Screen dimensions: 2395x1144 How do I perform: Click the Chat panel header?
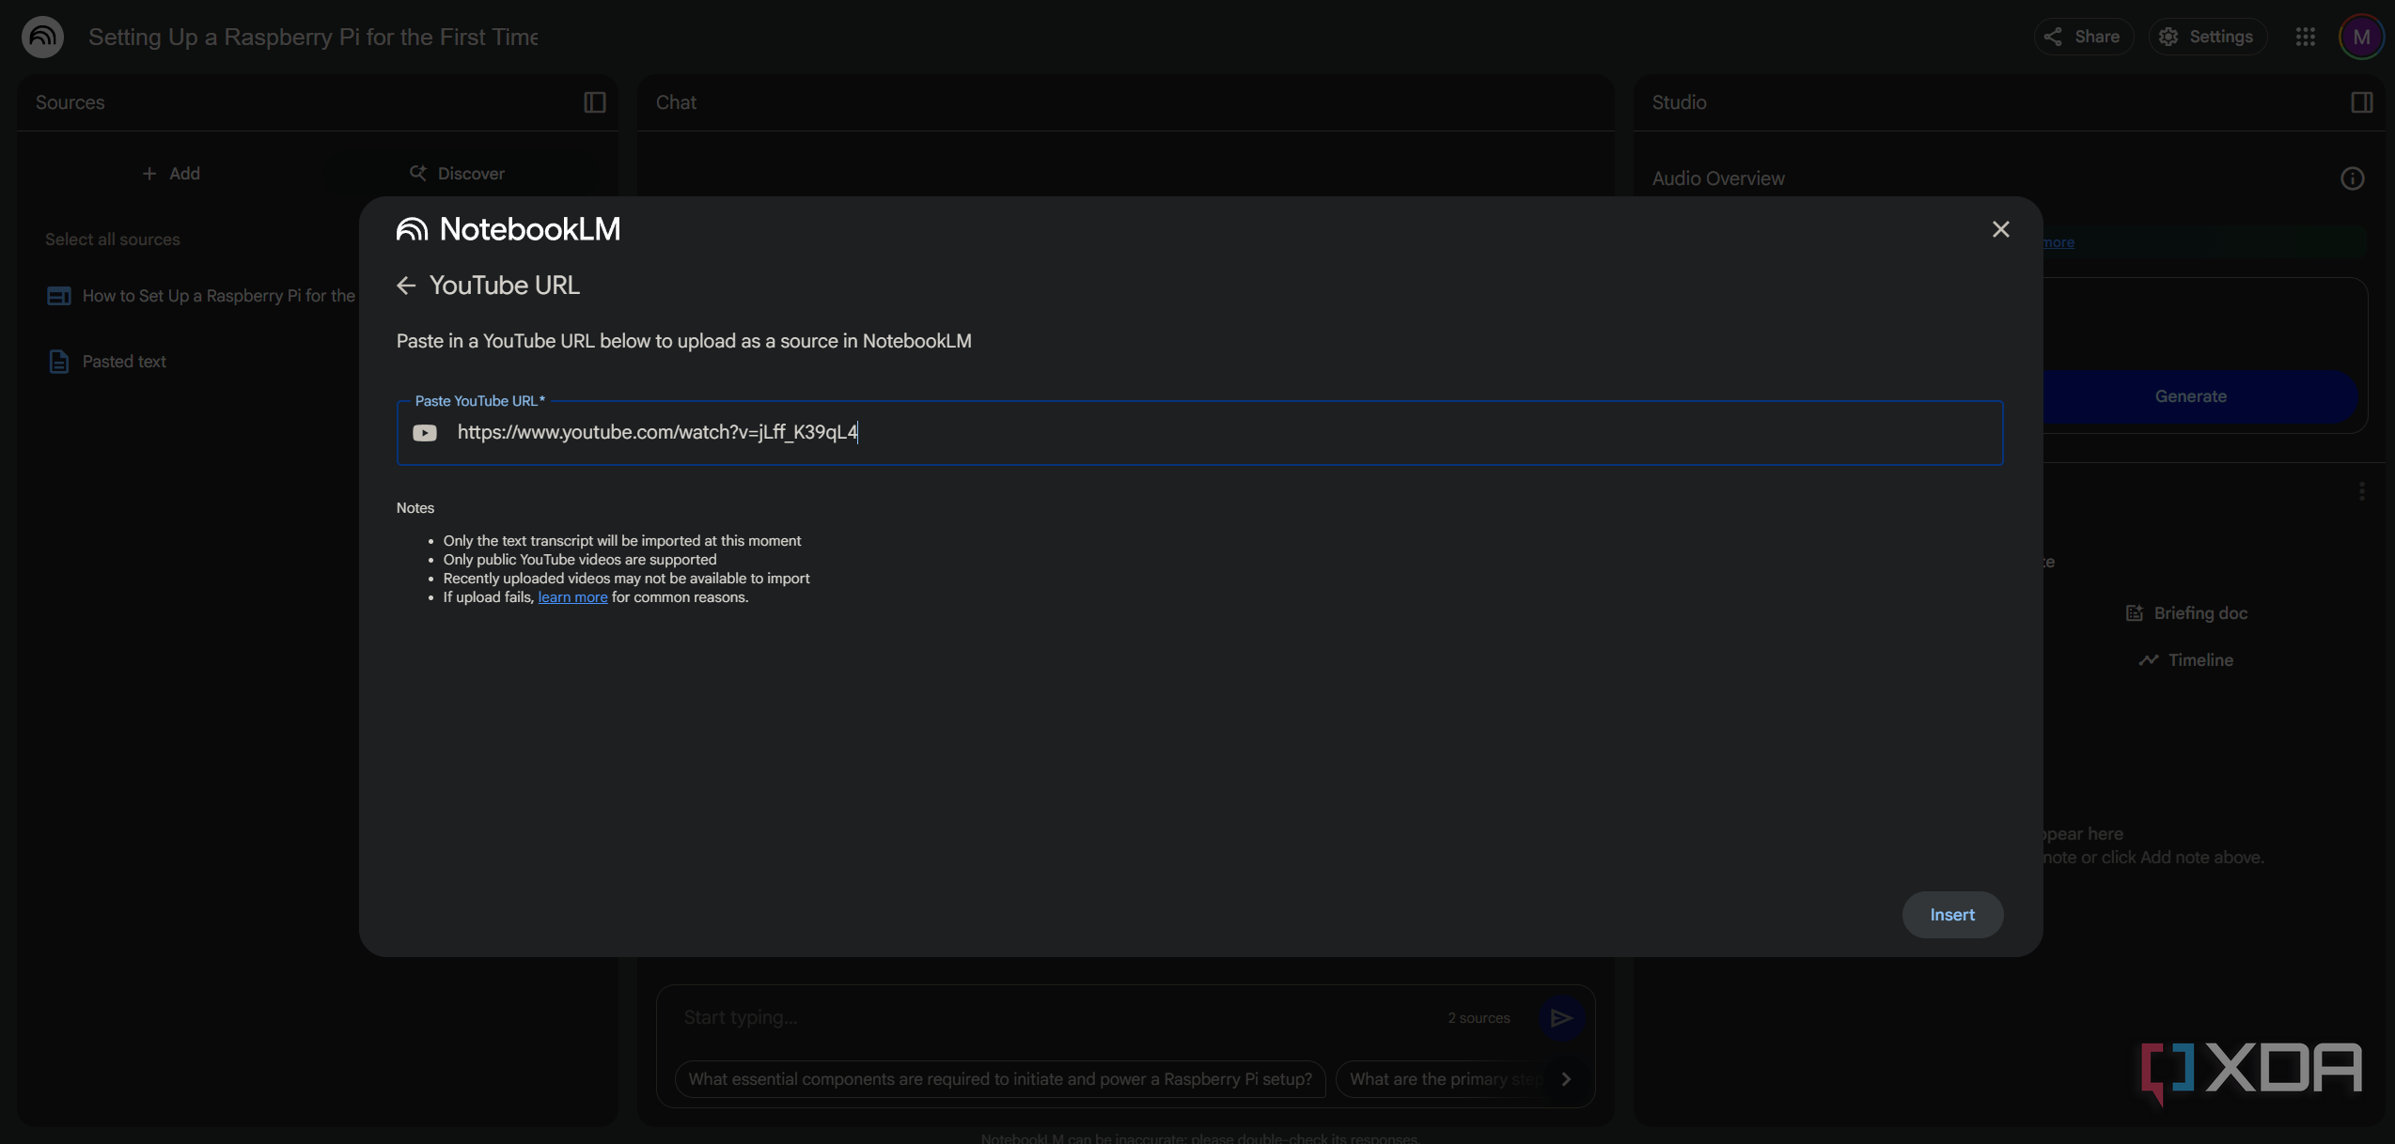point(676,102)
